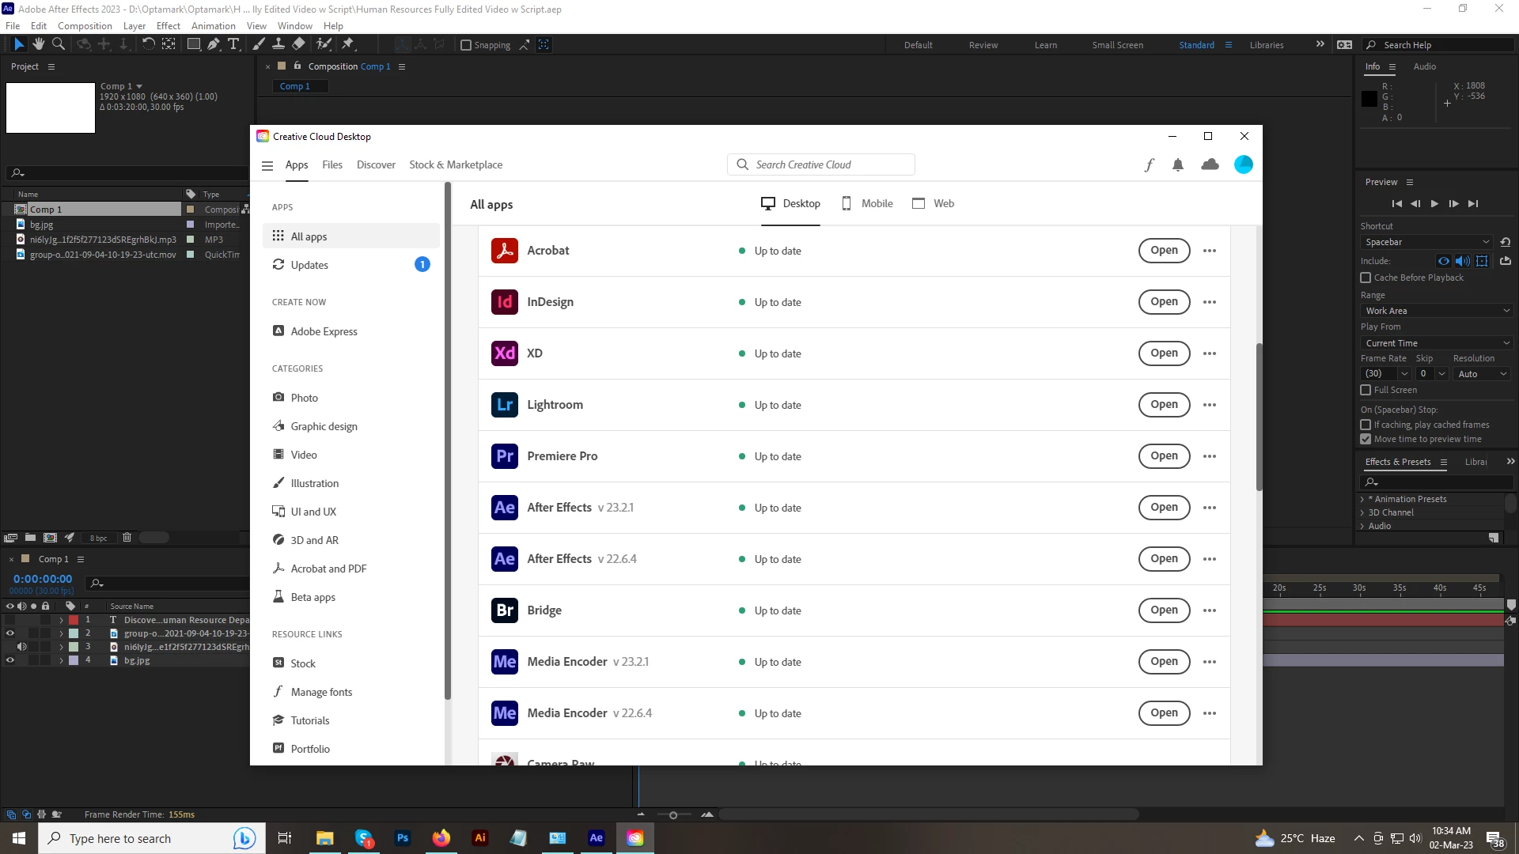Image resolution: width=1519 pixels, height=854 pixels.
Task: Uncheck Move time to preview time
Action: (1366, 439)
